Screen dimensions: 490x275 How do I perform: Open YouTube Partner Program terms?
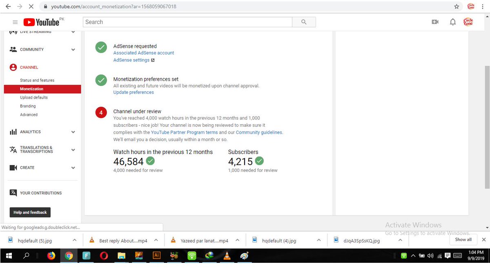pyautogui.click(x=185, y=132)
